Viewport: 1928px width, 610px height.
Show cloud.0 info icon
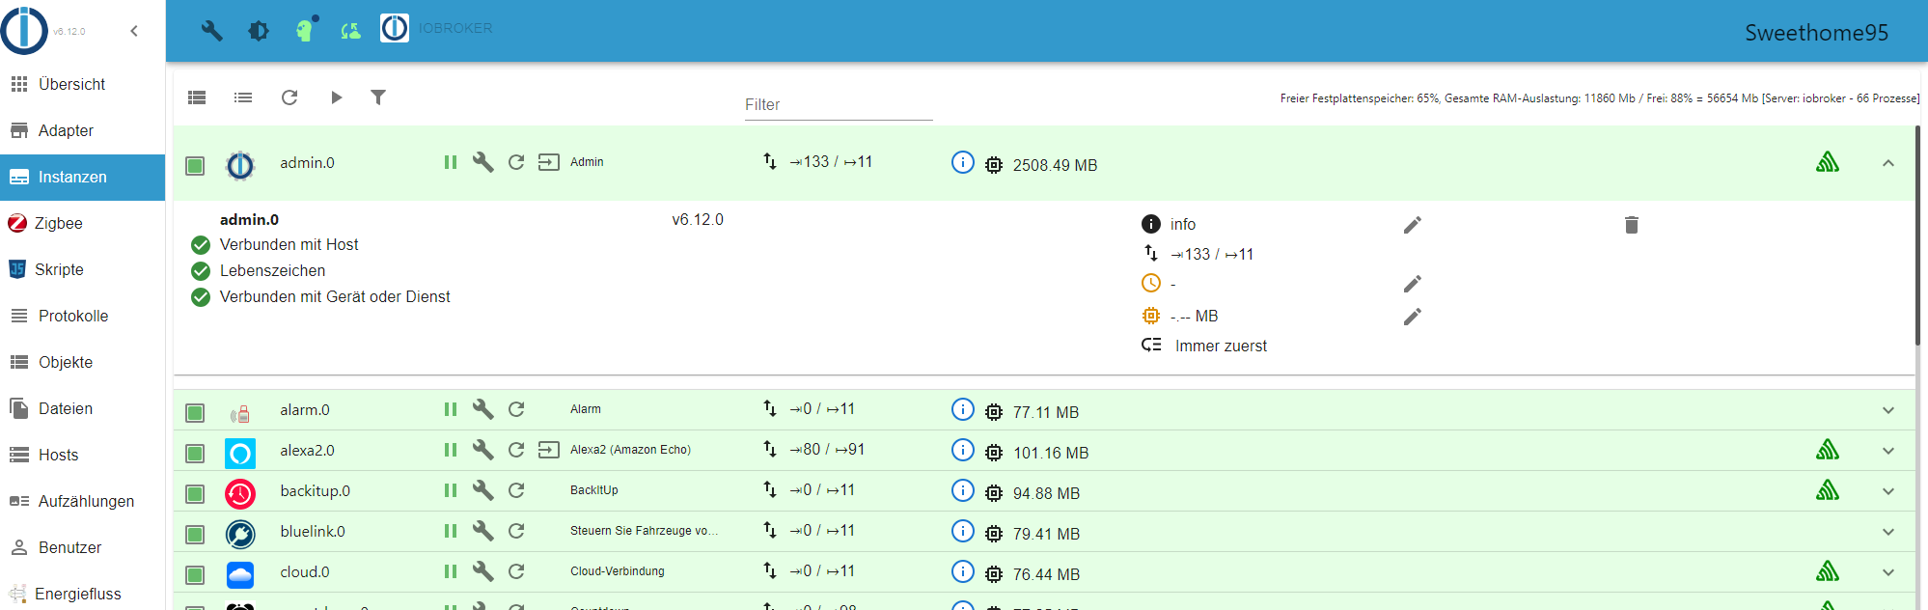[962, 571]
